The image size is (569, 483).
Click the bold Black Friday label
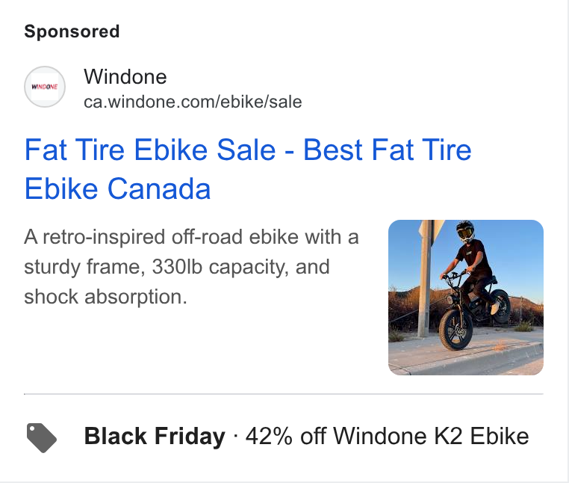pos(155,436)
